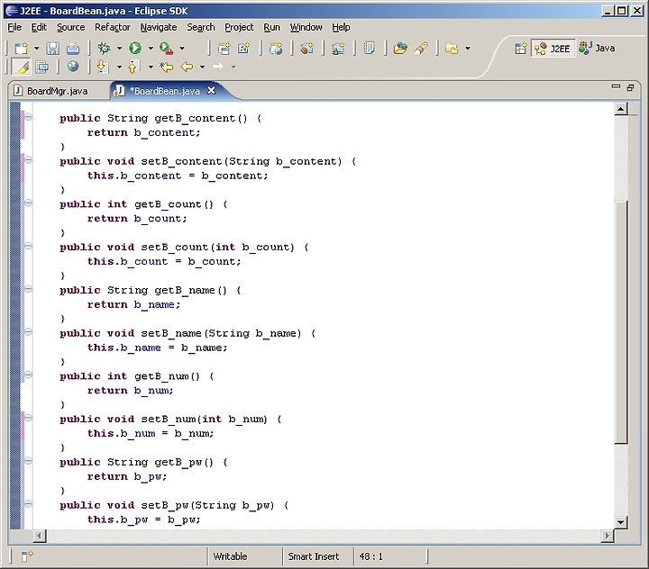The height and width of the screenshot is (569, 649).
Task: Open the File menu
Action: click(14, 27)
